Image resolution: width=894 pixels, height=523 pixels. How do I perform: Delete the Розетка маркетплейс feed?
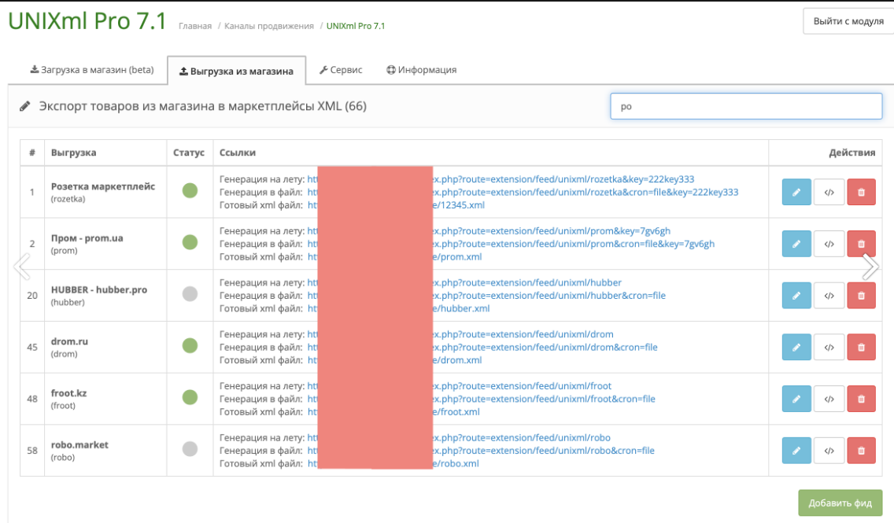click(x=861, y=192)
